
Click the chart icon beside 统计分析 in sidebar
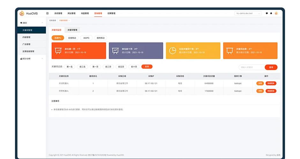[x=21, y=59]
